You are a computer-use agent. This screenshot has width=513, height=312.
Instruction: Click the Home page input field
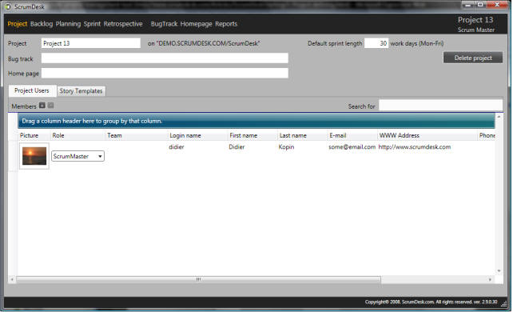tap(165, 73)
